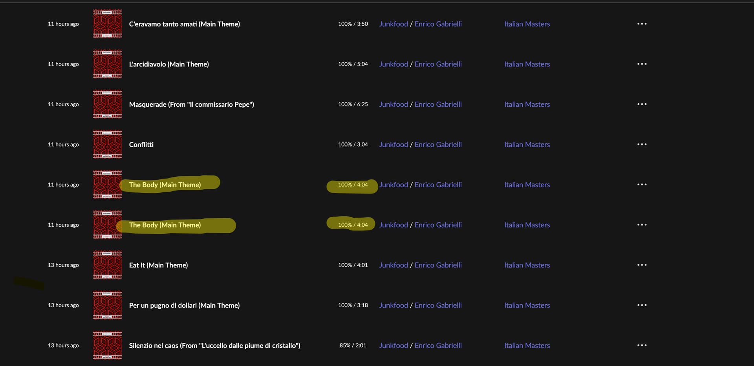Open more options for C'eravamo tanto amati

point(642,24)
